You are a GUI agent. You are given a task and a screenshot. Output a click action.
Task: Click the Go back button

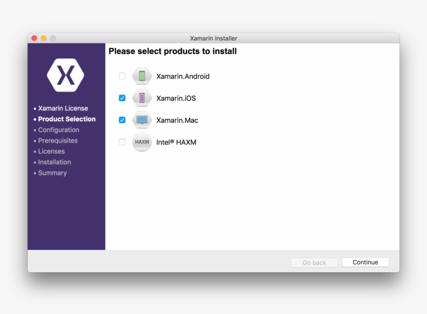click(x=314, y=262)
